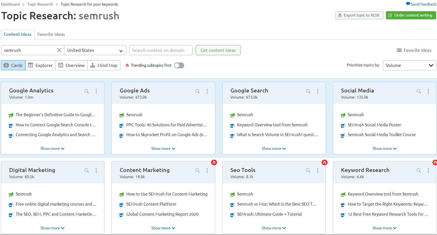Image resolution: width=437 pixels, height=235 pixels.
Task: Switch to Content Ideas tab
Action: click(18, 34)
